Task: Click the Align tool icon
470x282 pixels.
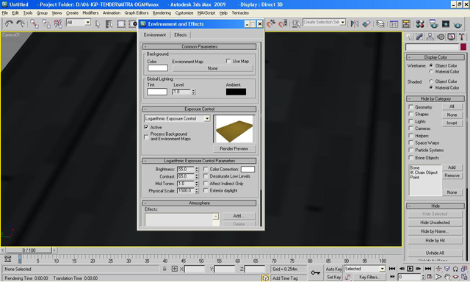Action: pos(366,23)
